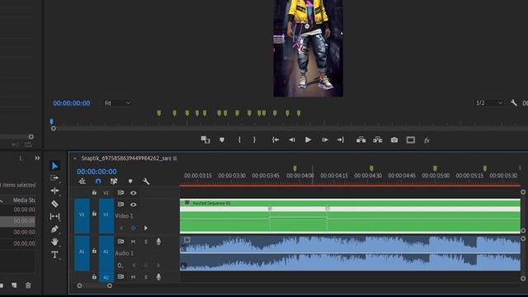The width and height of the screenshot is (528, 297).
Task: Enable voice-over record on Audio 1
Action: click(158, 242)
